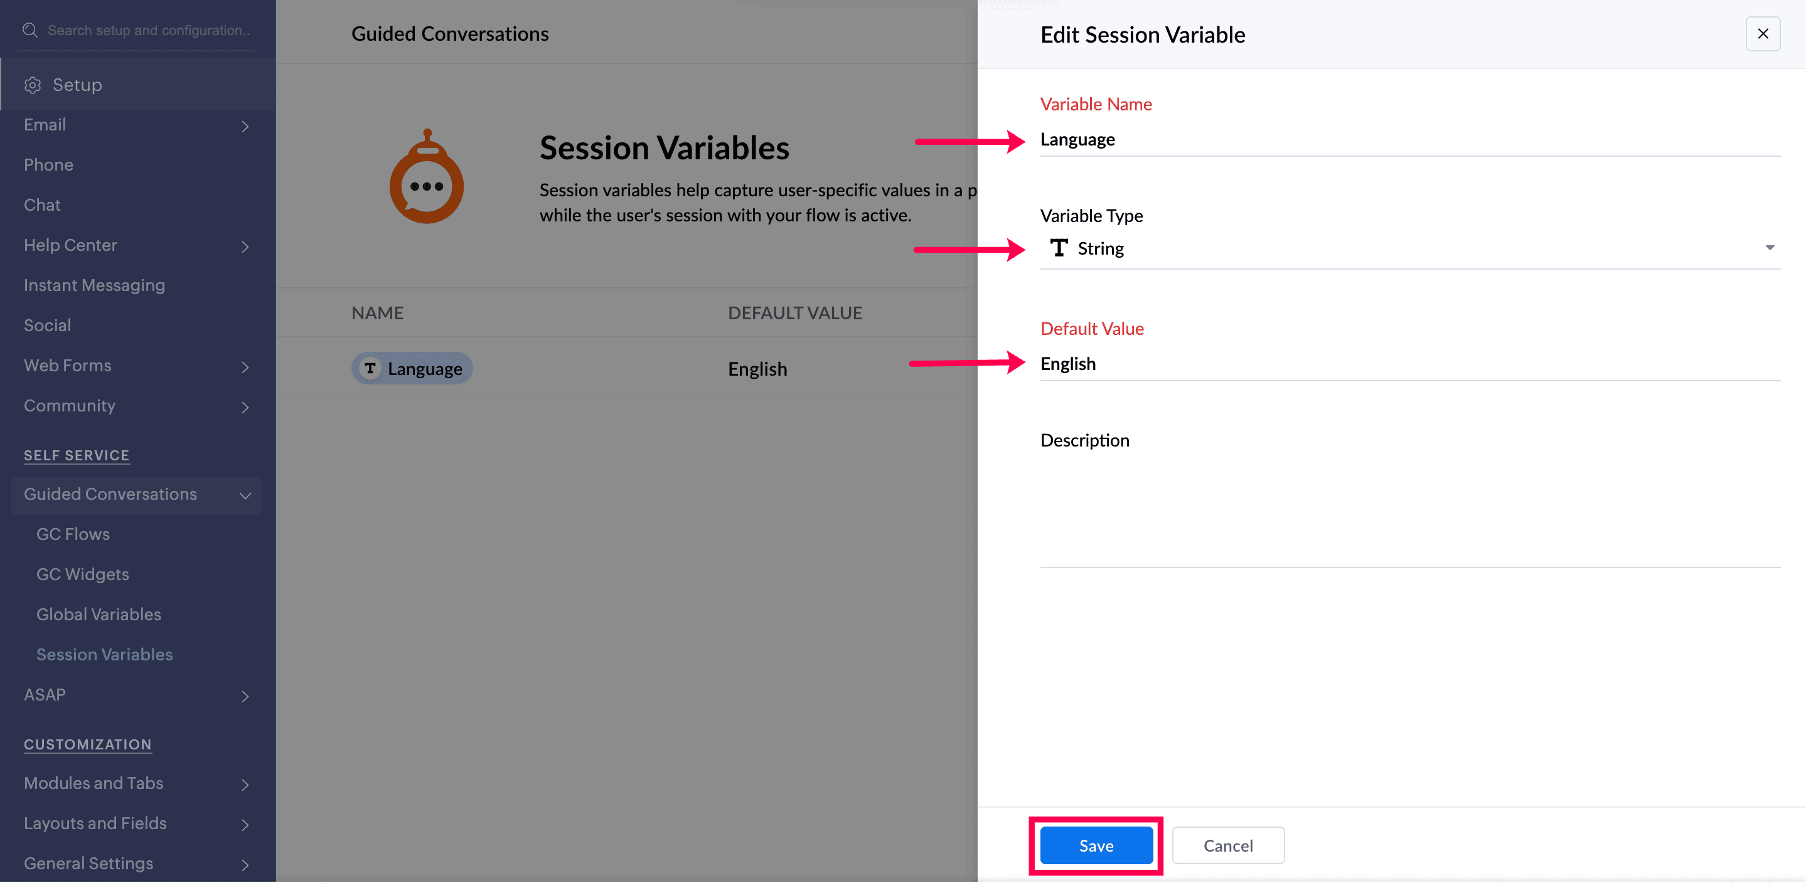
Task: Save the session variable
Action: pyautogui.click(x=1096, y=846)
